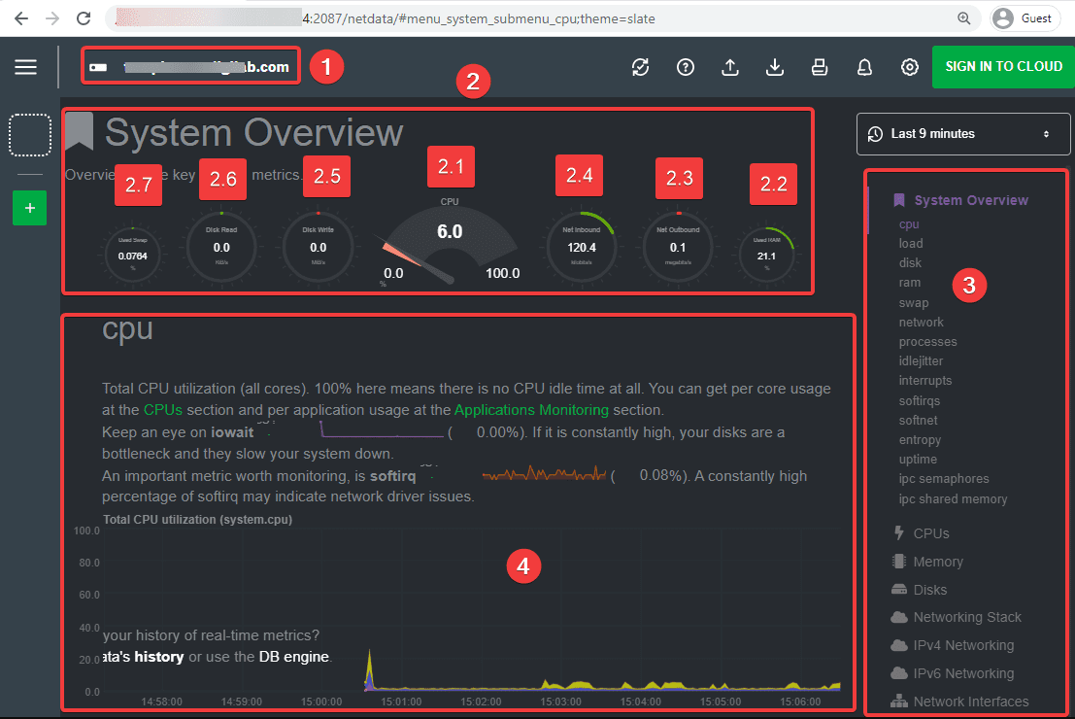1075x719 pixels.
Task: Click the bookmark icon beside System Overview heading
Action: point(79,131)
